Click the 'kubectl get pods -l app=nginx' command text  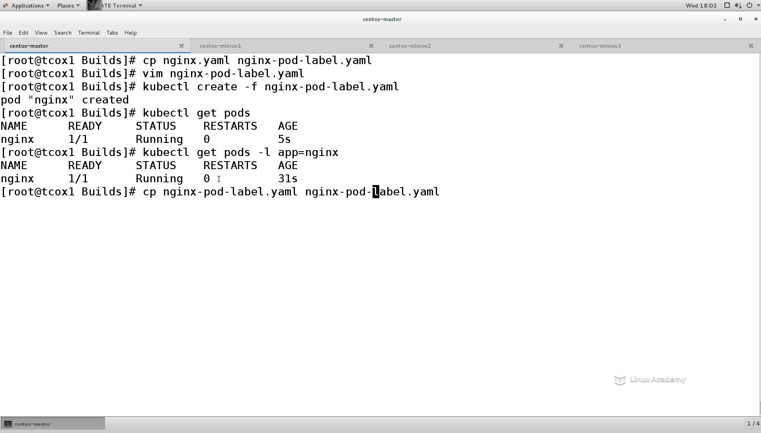[240, 152]
